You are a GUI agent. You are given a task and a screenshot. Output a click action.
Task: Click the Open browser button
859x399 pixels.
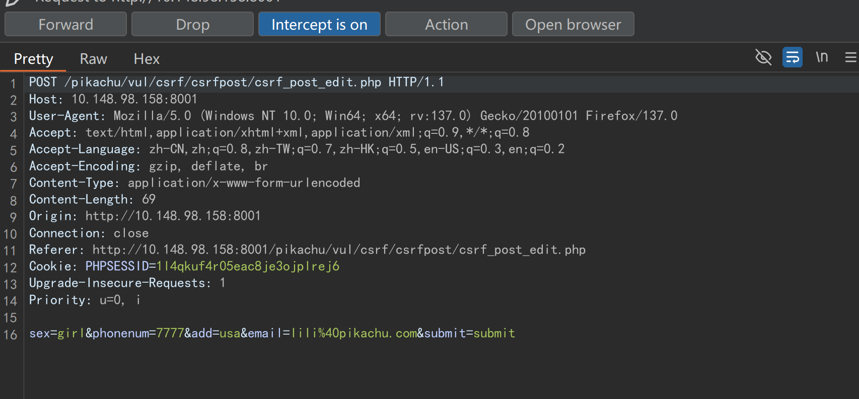pyautogui.click(x=573, y=25)
